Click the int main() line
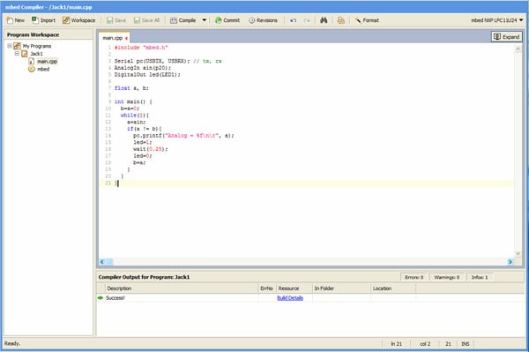 tap(133, 101)
